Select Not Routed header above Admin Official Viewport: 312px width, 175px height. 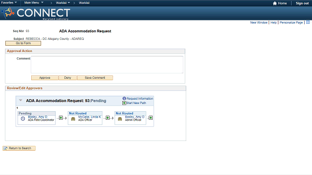point(124,113)
